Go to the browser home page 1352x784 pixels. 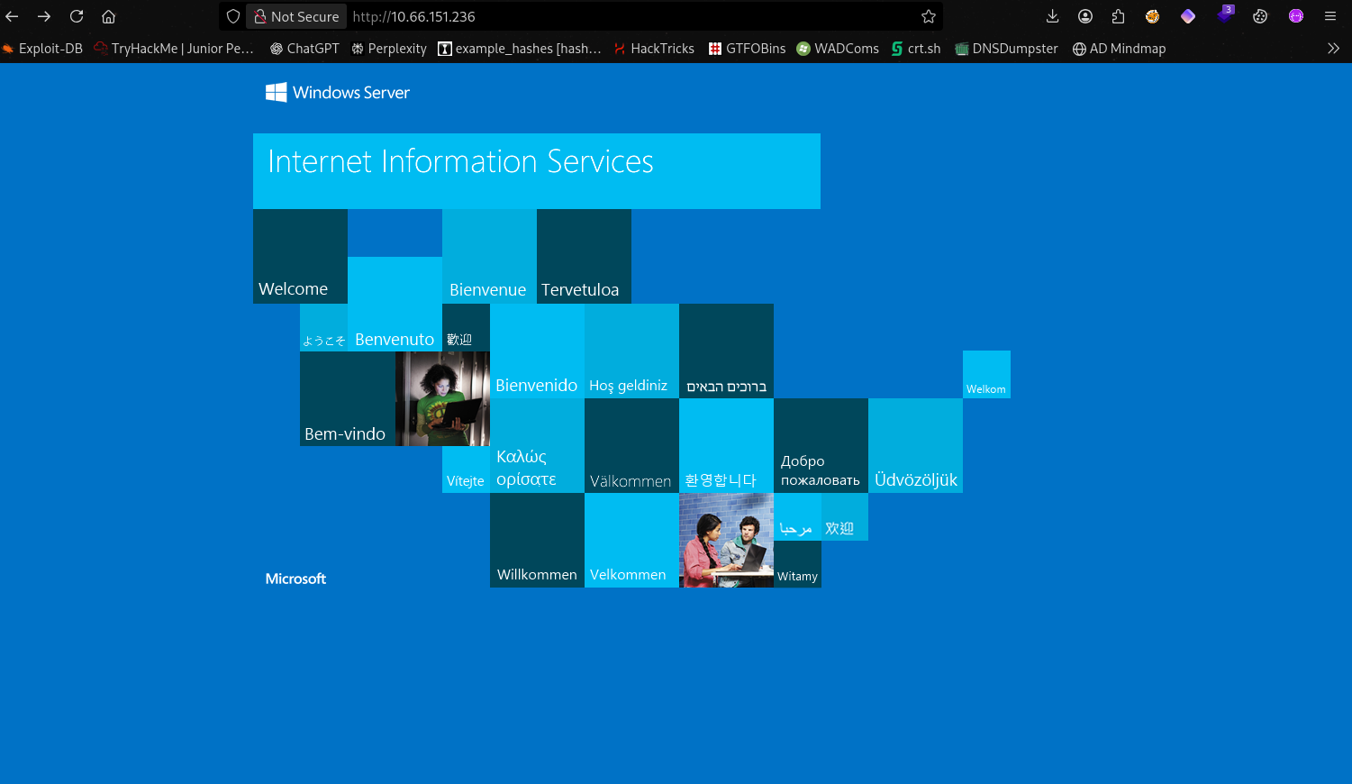tap(108, 16)
